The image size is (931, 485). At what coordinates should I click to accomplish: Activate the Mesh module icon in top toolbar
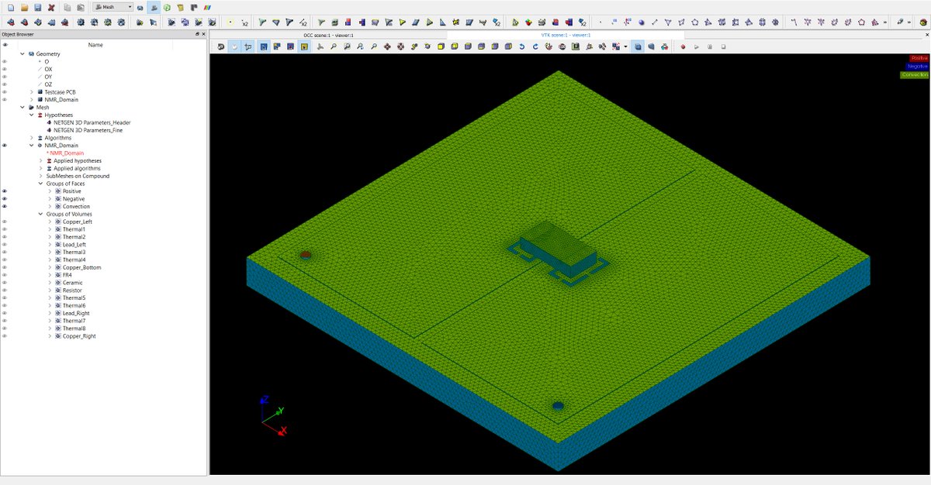point(152,8)
